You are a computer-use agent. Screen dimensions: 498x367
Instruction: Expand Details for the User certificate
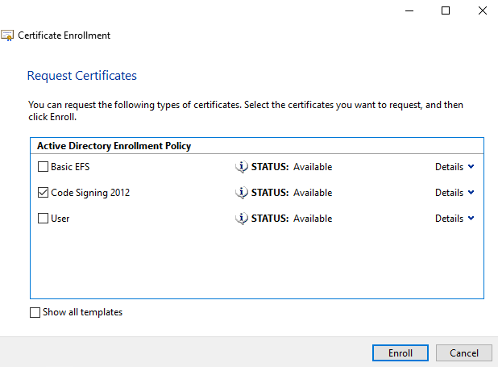click(454, 219)
